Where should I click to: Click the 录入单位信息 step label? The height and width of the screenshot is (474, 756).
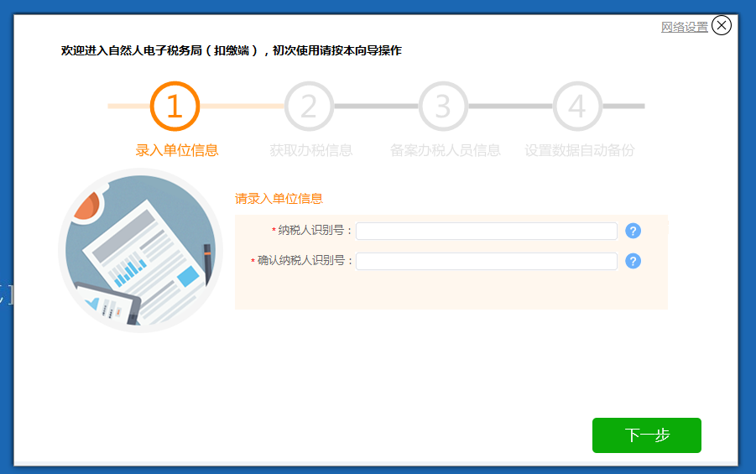[176, 150]
